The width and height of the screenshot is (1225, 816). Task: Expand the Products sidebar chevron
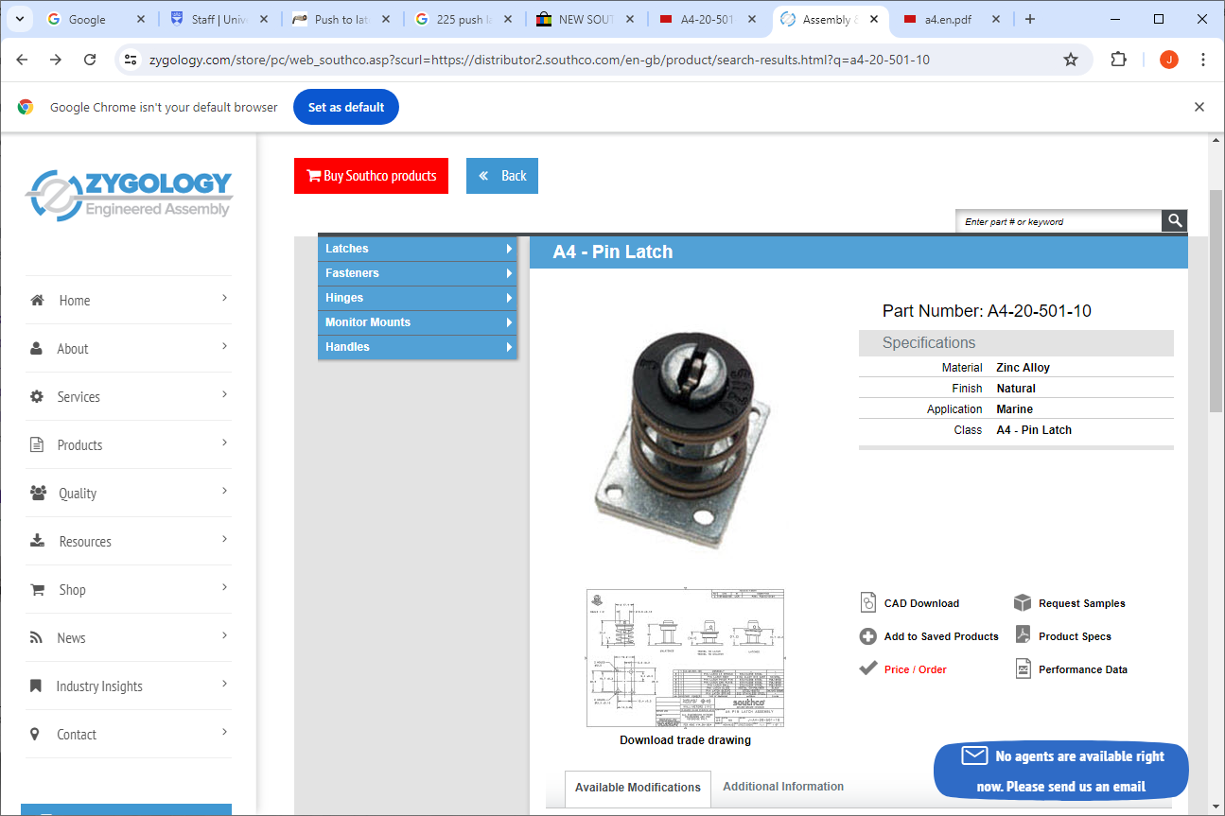[225, 443]
